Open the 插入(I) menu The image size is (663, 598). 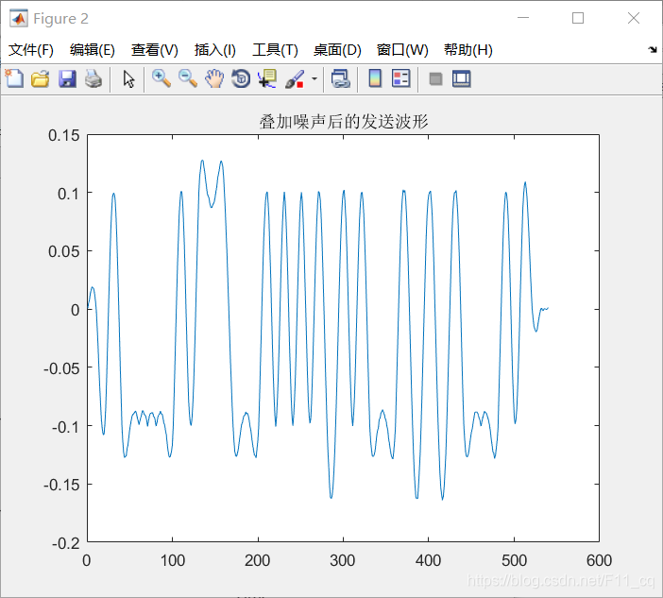(214, 50)
